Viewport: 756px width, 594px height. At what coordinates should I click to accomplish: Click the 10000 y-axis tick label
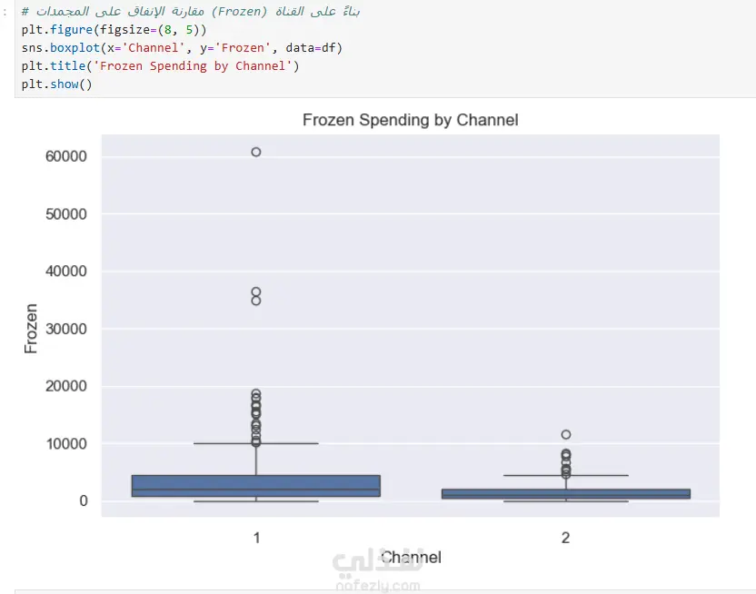point(65,443)
